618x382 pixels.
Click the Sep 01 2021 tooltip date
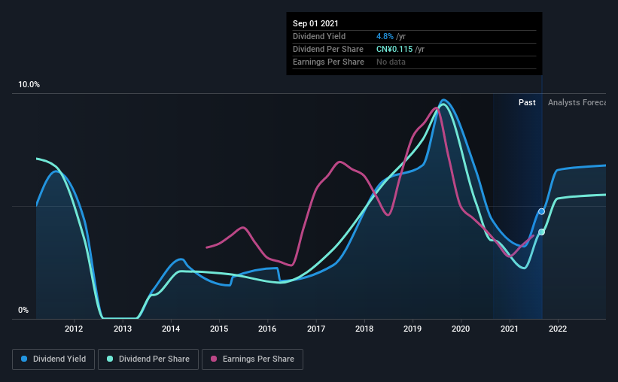315,23
